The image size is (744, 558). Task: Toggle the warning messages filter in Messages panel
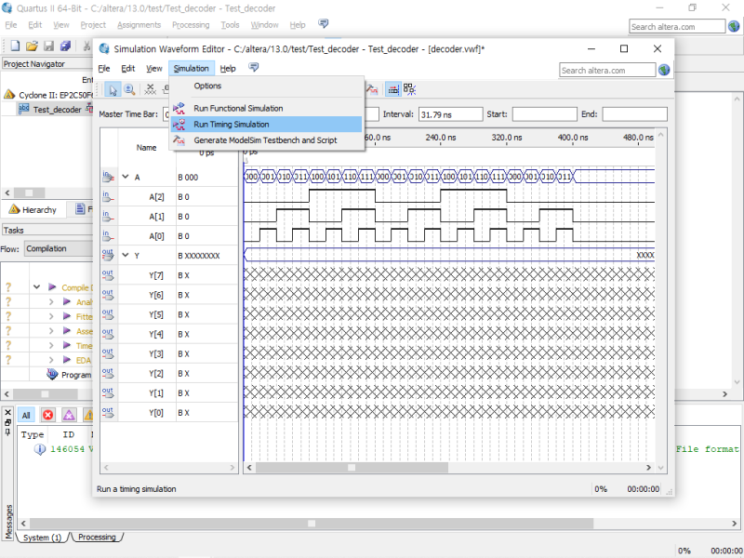coord(88,415)
